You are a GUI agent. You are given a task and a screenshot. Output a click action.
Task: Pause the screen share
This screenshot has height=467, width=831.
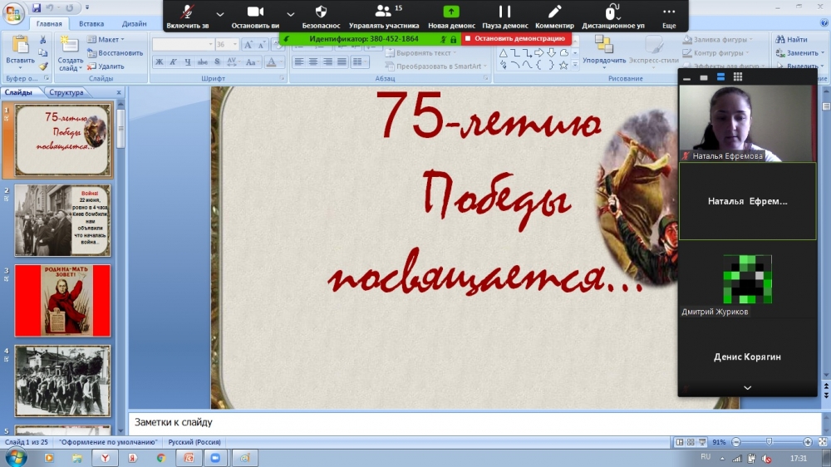coord(504,16)
